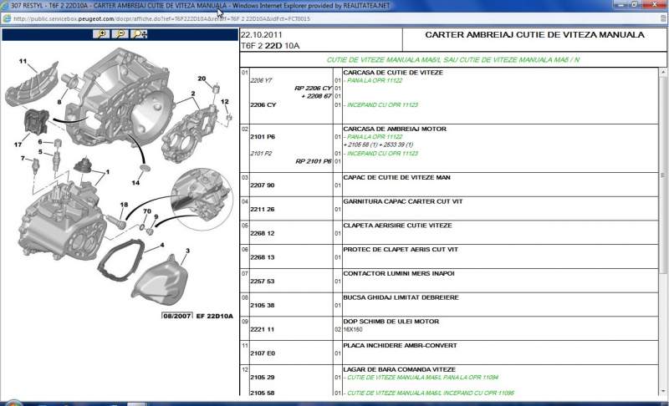Click callout number 70 in the diagram
This screenshot has width=669, height=406.
click(x=147, y=211)
